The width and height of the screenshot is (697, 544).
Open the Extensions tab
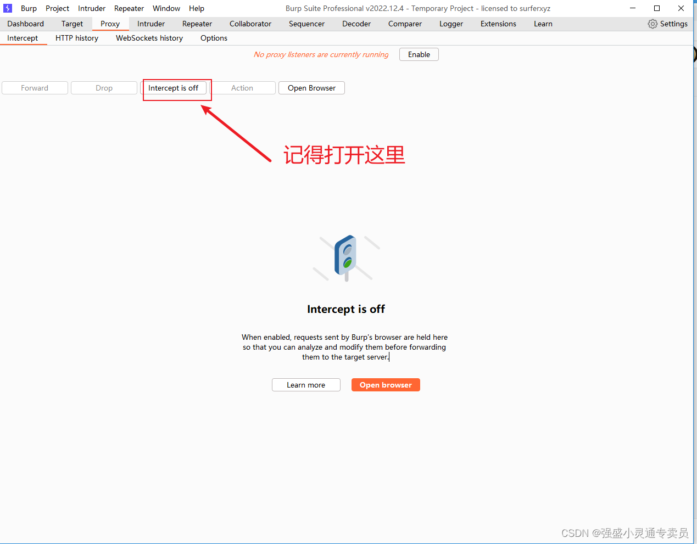coord(498,24)
